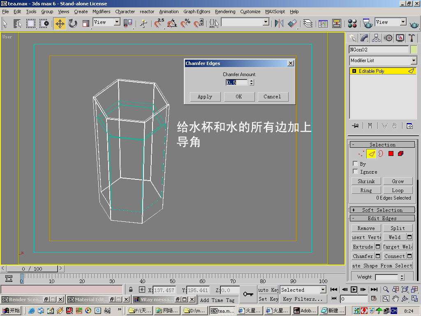
Task: Switch to Motion command panel tab
Action: [388, 38]
